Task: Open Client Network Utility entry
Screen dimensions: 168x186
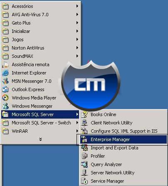Action: (124, 123)
